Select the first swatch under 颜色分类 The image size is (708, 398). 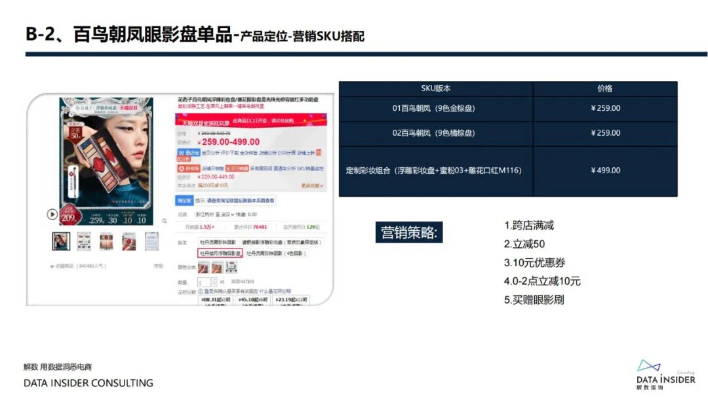point(204,267)
